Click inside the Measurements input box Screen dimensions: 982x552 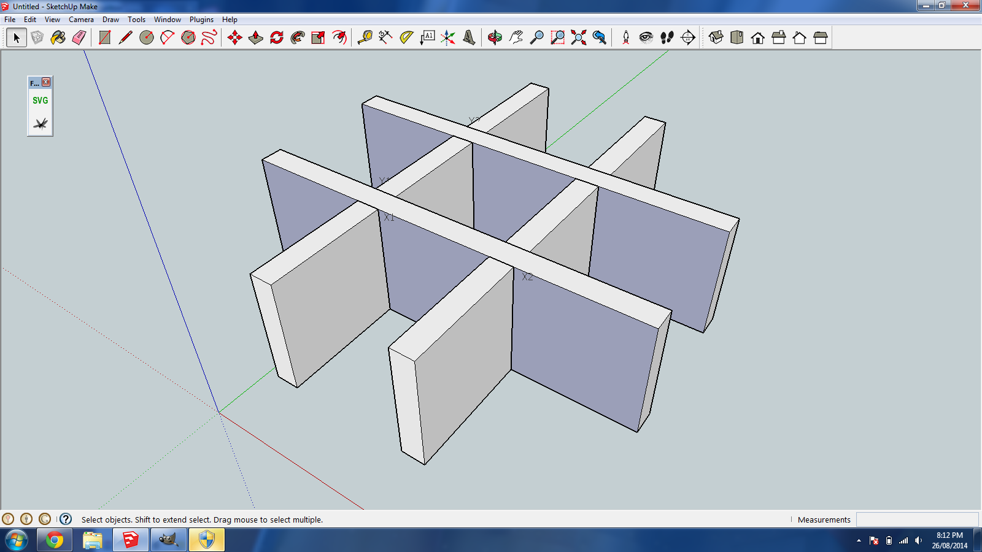(917, 519)
